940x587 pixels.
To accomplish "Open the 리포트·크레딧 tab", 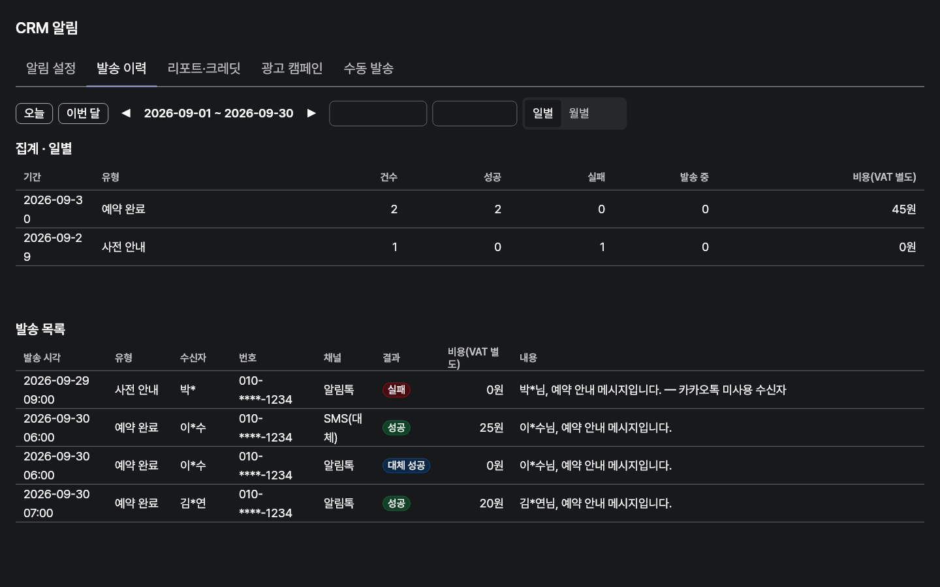I will point(204,68).
